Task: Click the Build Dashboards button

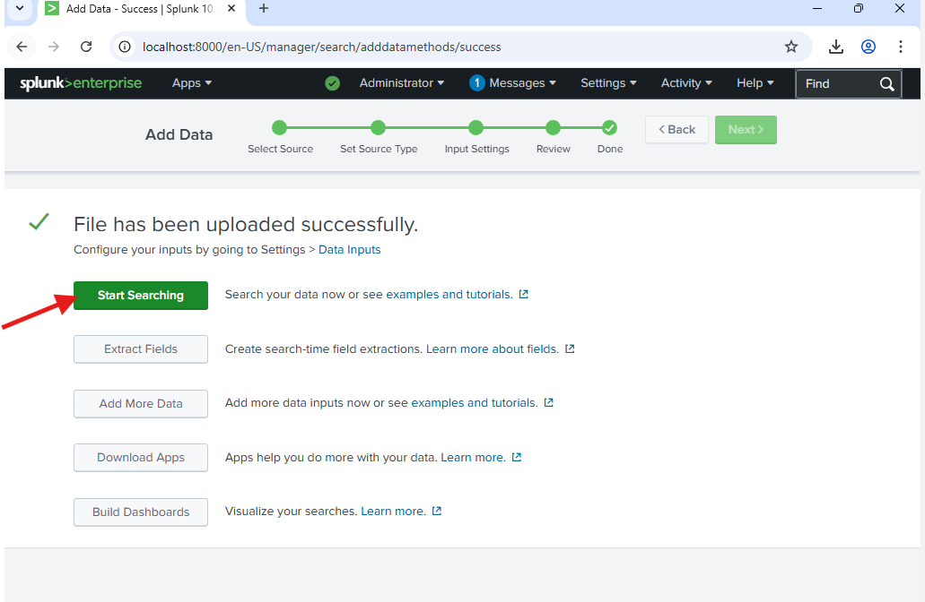Action: [141, 512]
